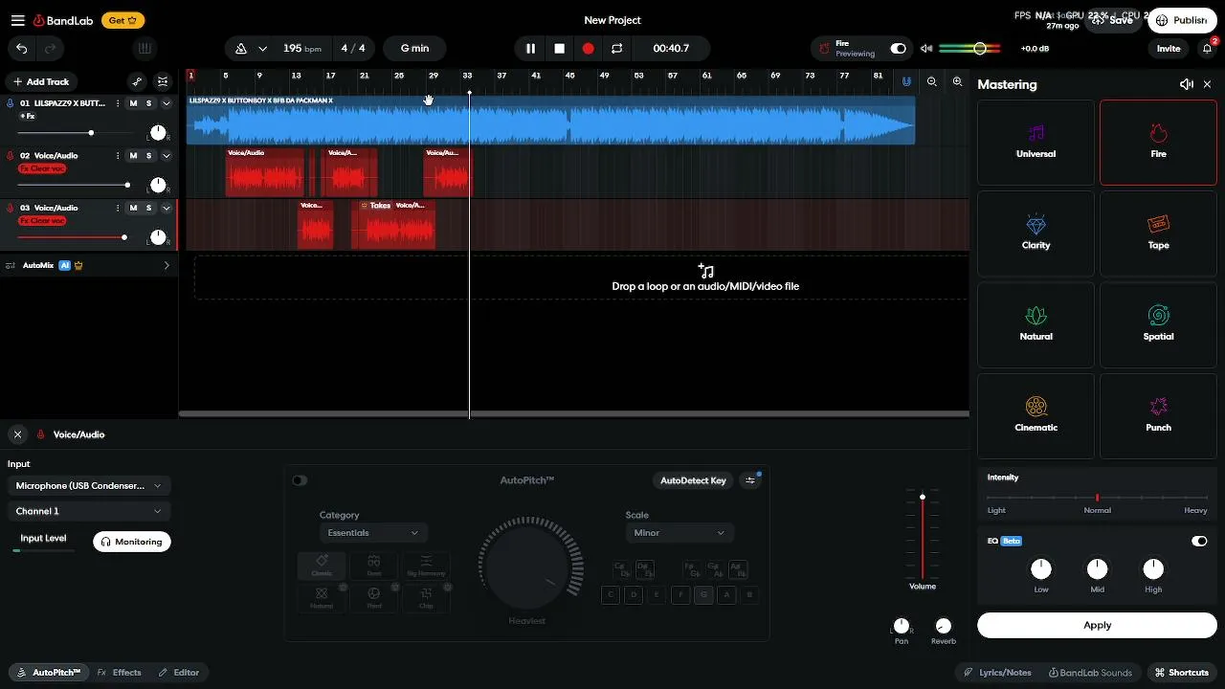
Task: Toggle the mastering EQ switch
Action: [1199, 541]
